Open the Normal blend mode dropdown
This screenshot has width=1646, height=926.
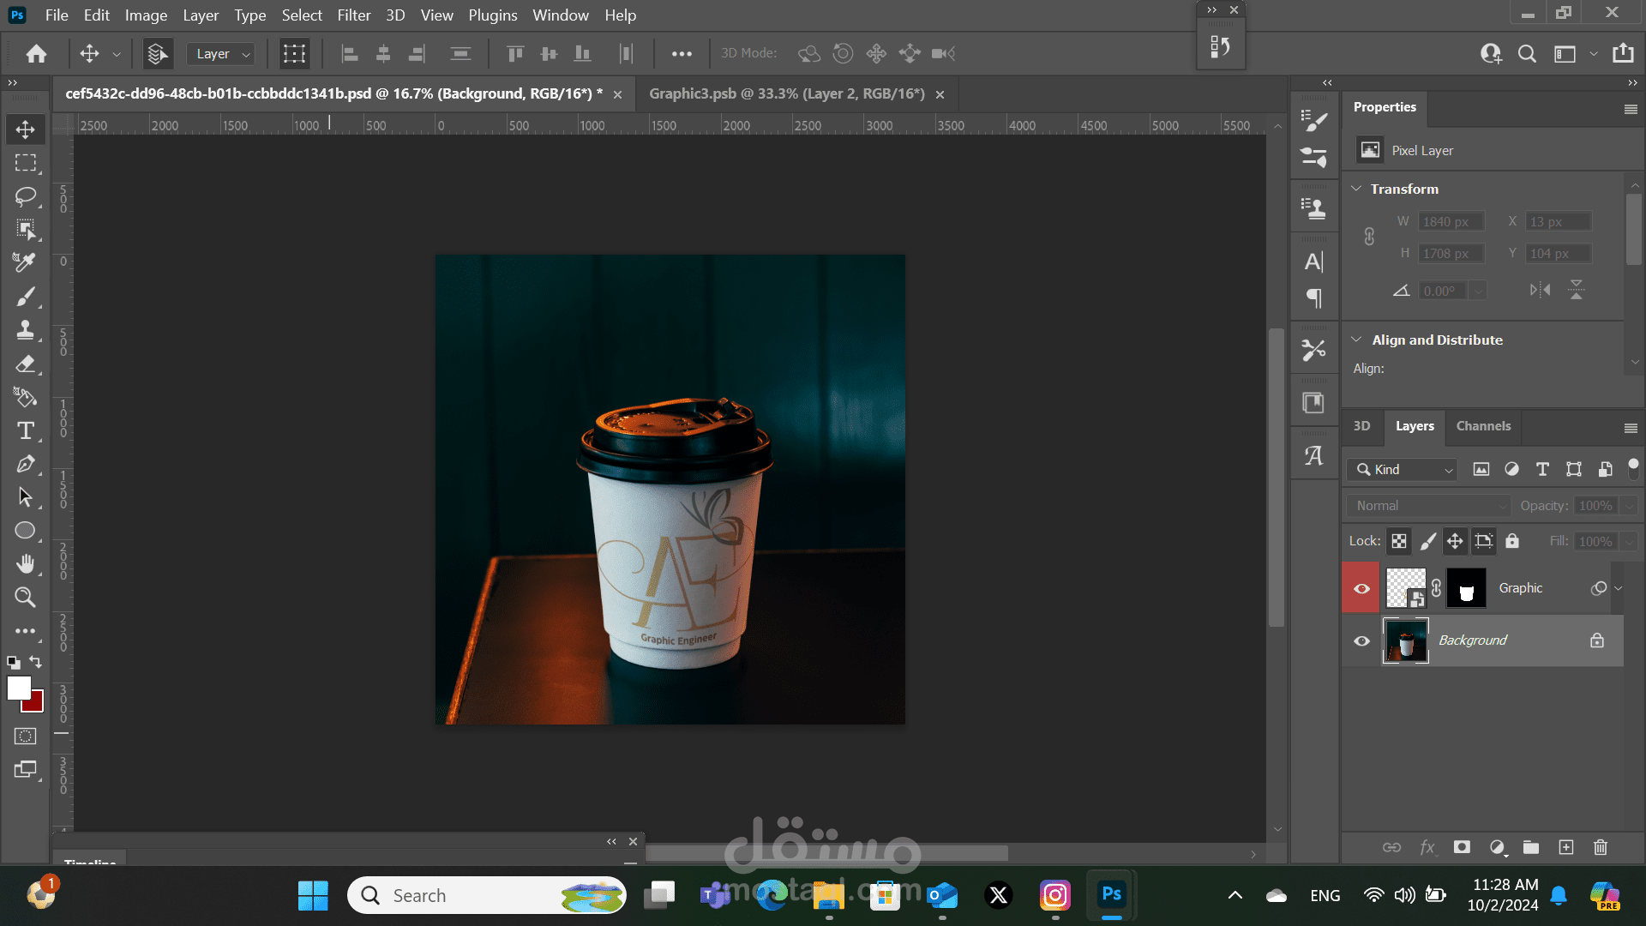1427,506
